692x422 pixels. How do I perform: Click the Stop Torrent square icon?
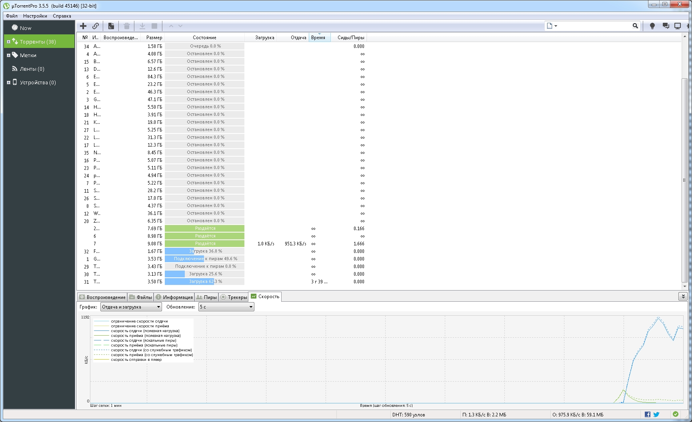tap(154, 26)
